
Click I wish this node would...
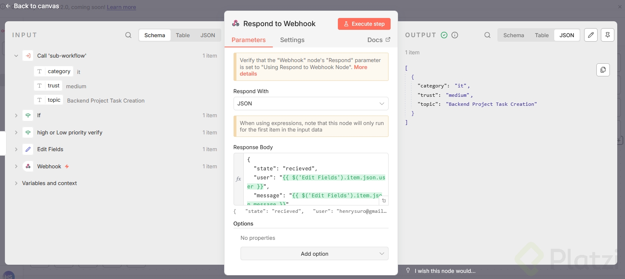click(445, 271)
